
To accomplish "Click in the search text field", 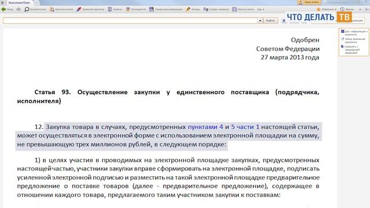I will (x=130, y=21).
